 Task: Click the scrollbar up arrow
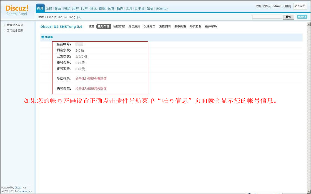coord(309,24)
